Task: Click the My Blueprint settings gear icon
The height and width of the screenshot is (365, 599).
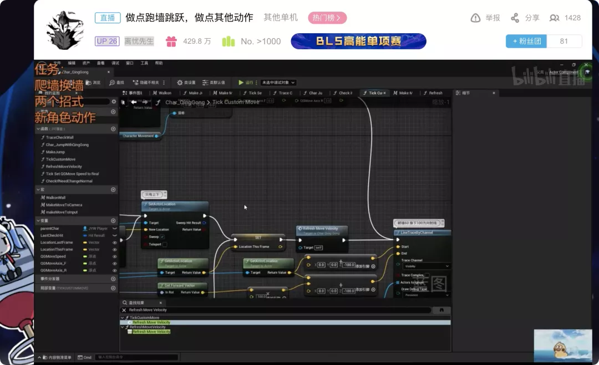Action: tap(114, 102)
